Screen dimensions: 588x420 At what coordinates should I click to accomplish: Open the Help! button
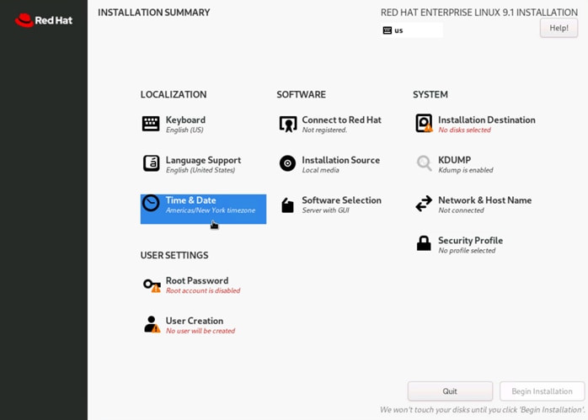559,28
